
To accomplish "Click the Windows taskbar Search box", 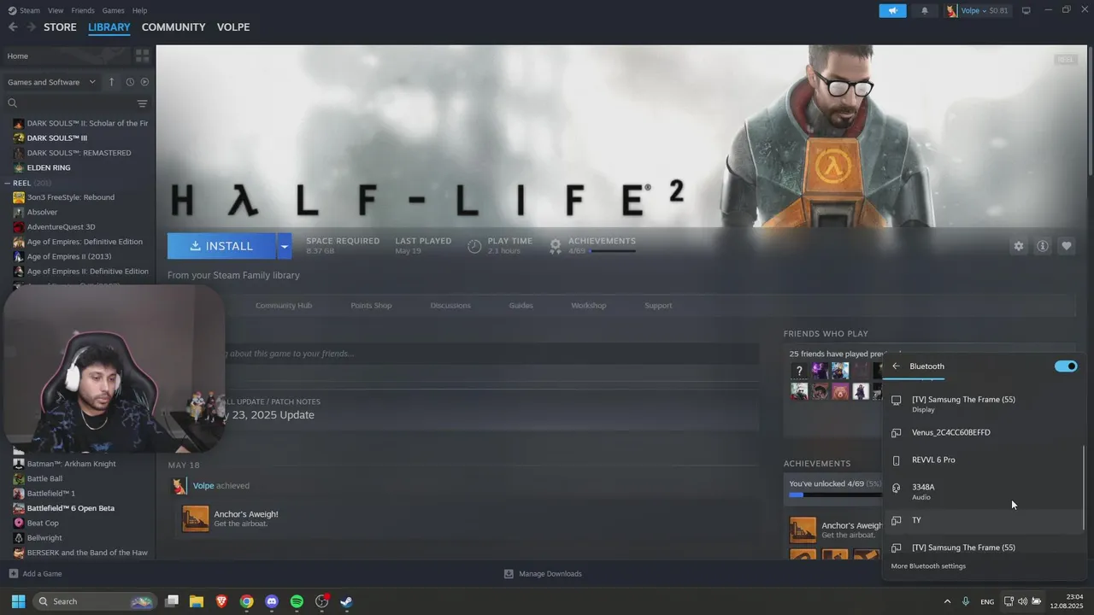I will (95, 601).
